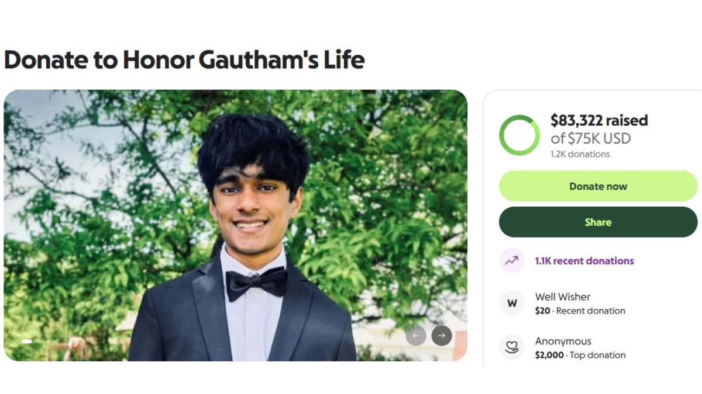Click the 'of $75K USD' goal text
This screenshot has width=702, height=394.
(x=590, y=138)
